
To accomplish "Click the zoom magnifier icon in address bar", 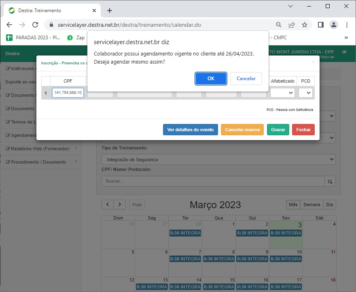I will click(x=279, y=25).
